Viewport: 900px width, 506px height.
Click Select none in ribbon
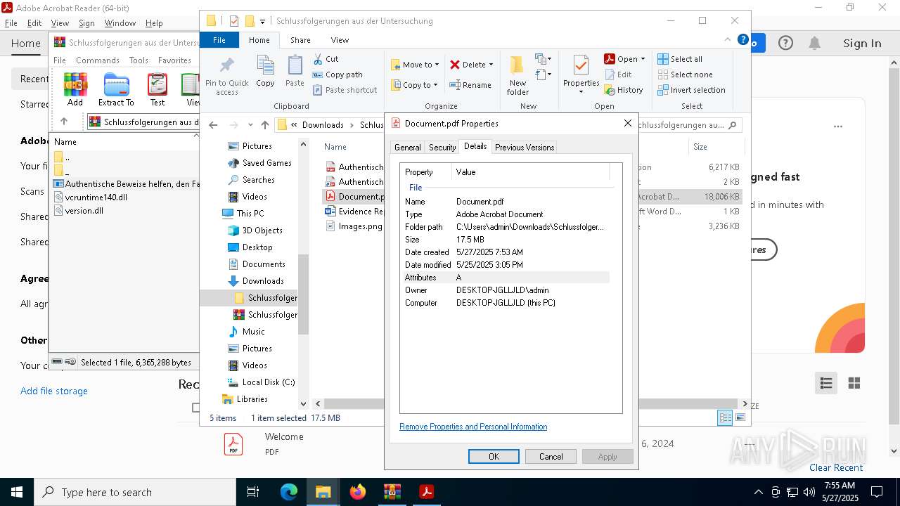(x=685, y=74)
